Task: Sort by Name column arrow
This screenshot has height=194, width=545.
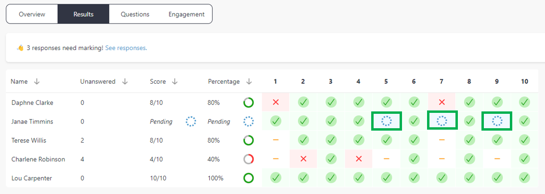Action: (37, 82)
